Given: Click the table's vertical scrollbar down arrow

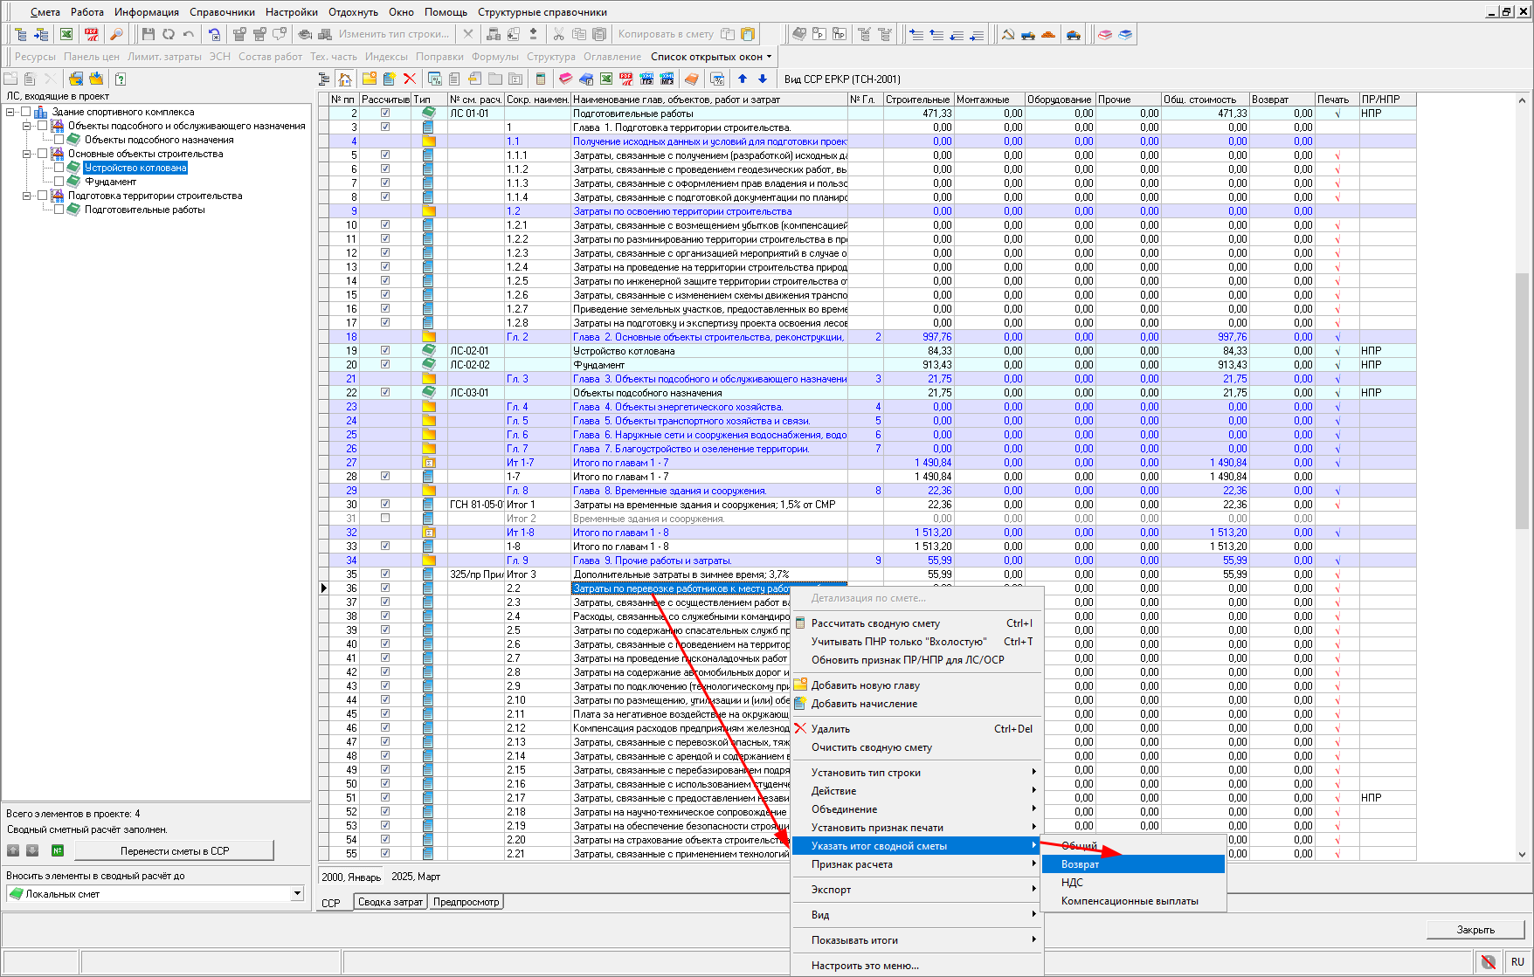Looking at the screenshot, I should pos(1522,855).
